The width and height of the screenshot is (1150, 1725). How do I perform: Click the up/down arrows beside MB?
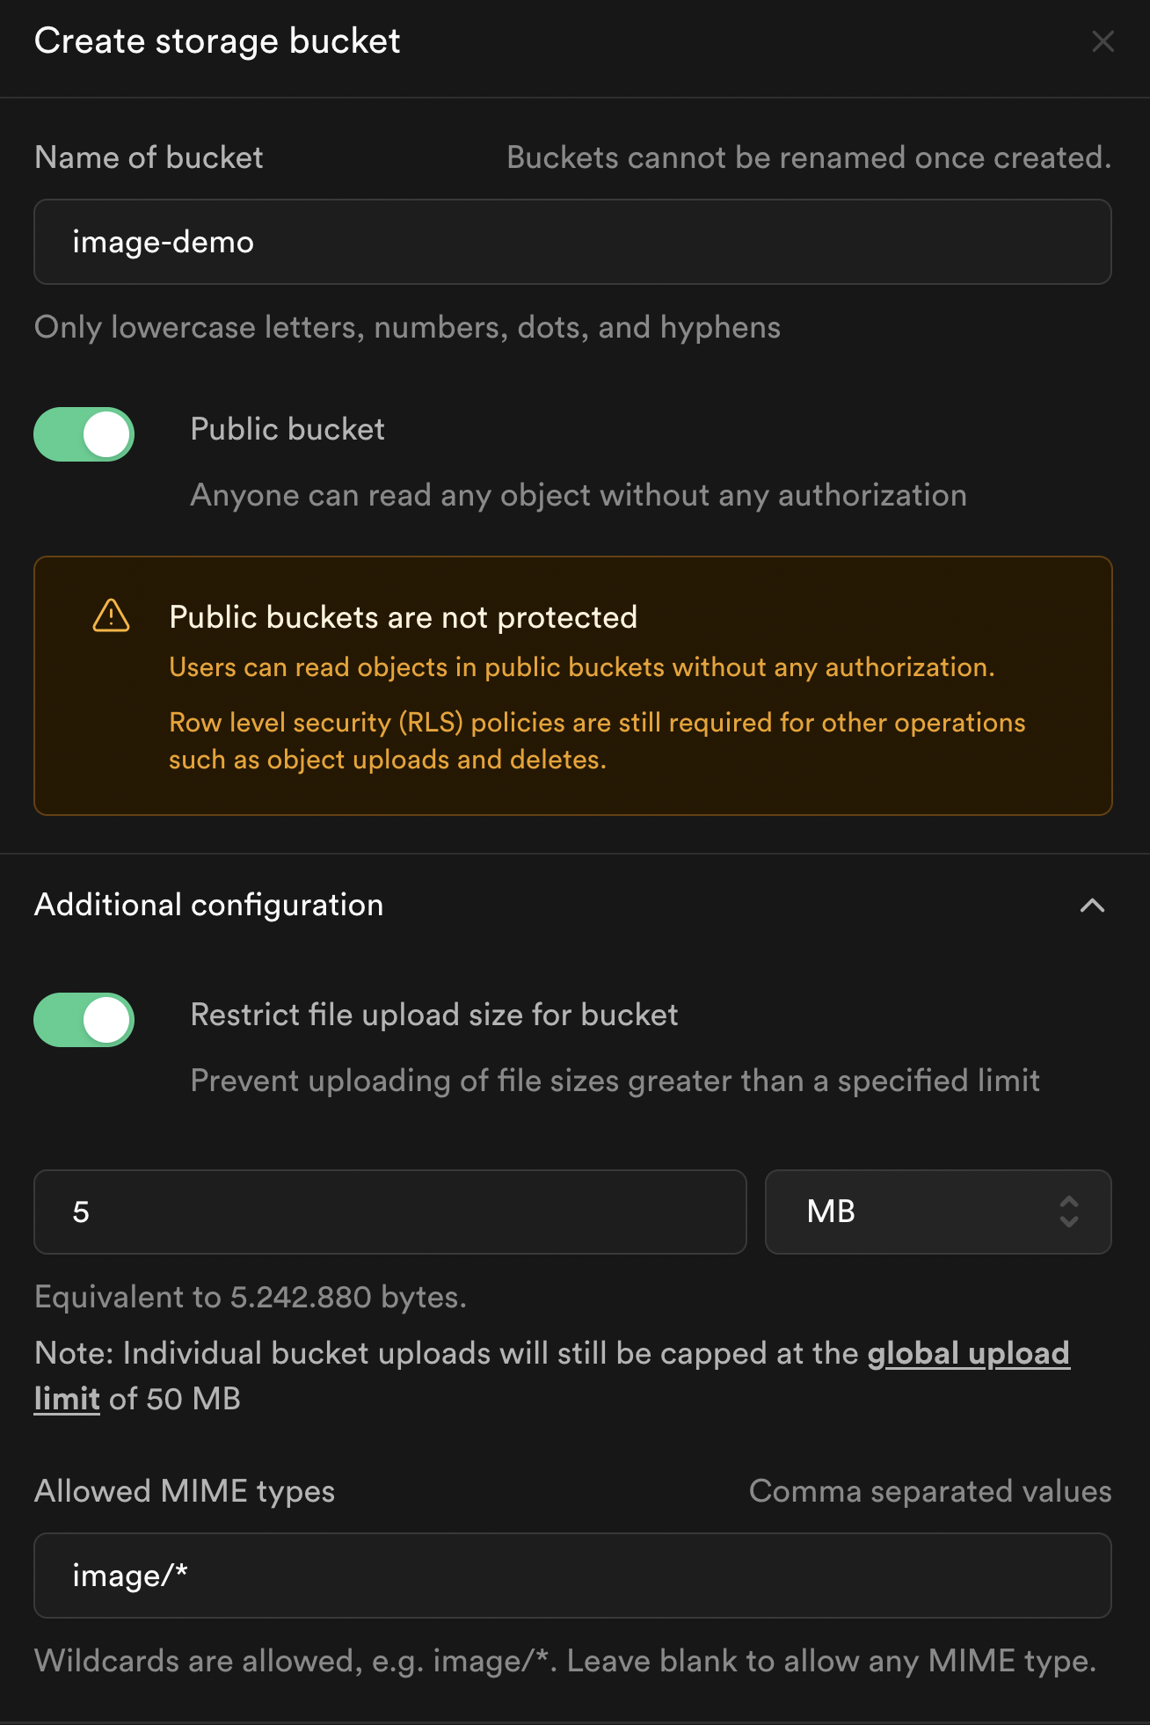coord(1068,1212)
